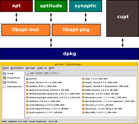
Task: Select adduser_3.112+nmu2_all.deb package icon
Action: pyautogui.click(x=83, y=94)
